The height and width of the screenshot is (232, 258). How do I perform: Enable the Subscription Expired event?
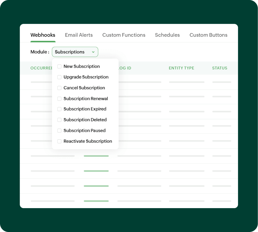click(59, 109)
